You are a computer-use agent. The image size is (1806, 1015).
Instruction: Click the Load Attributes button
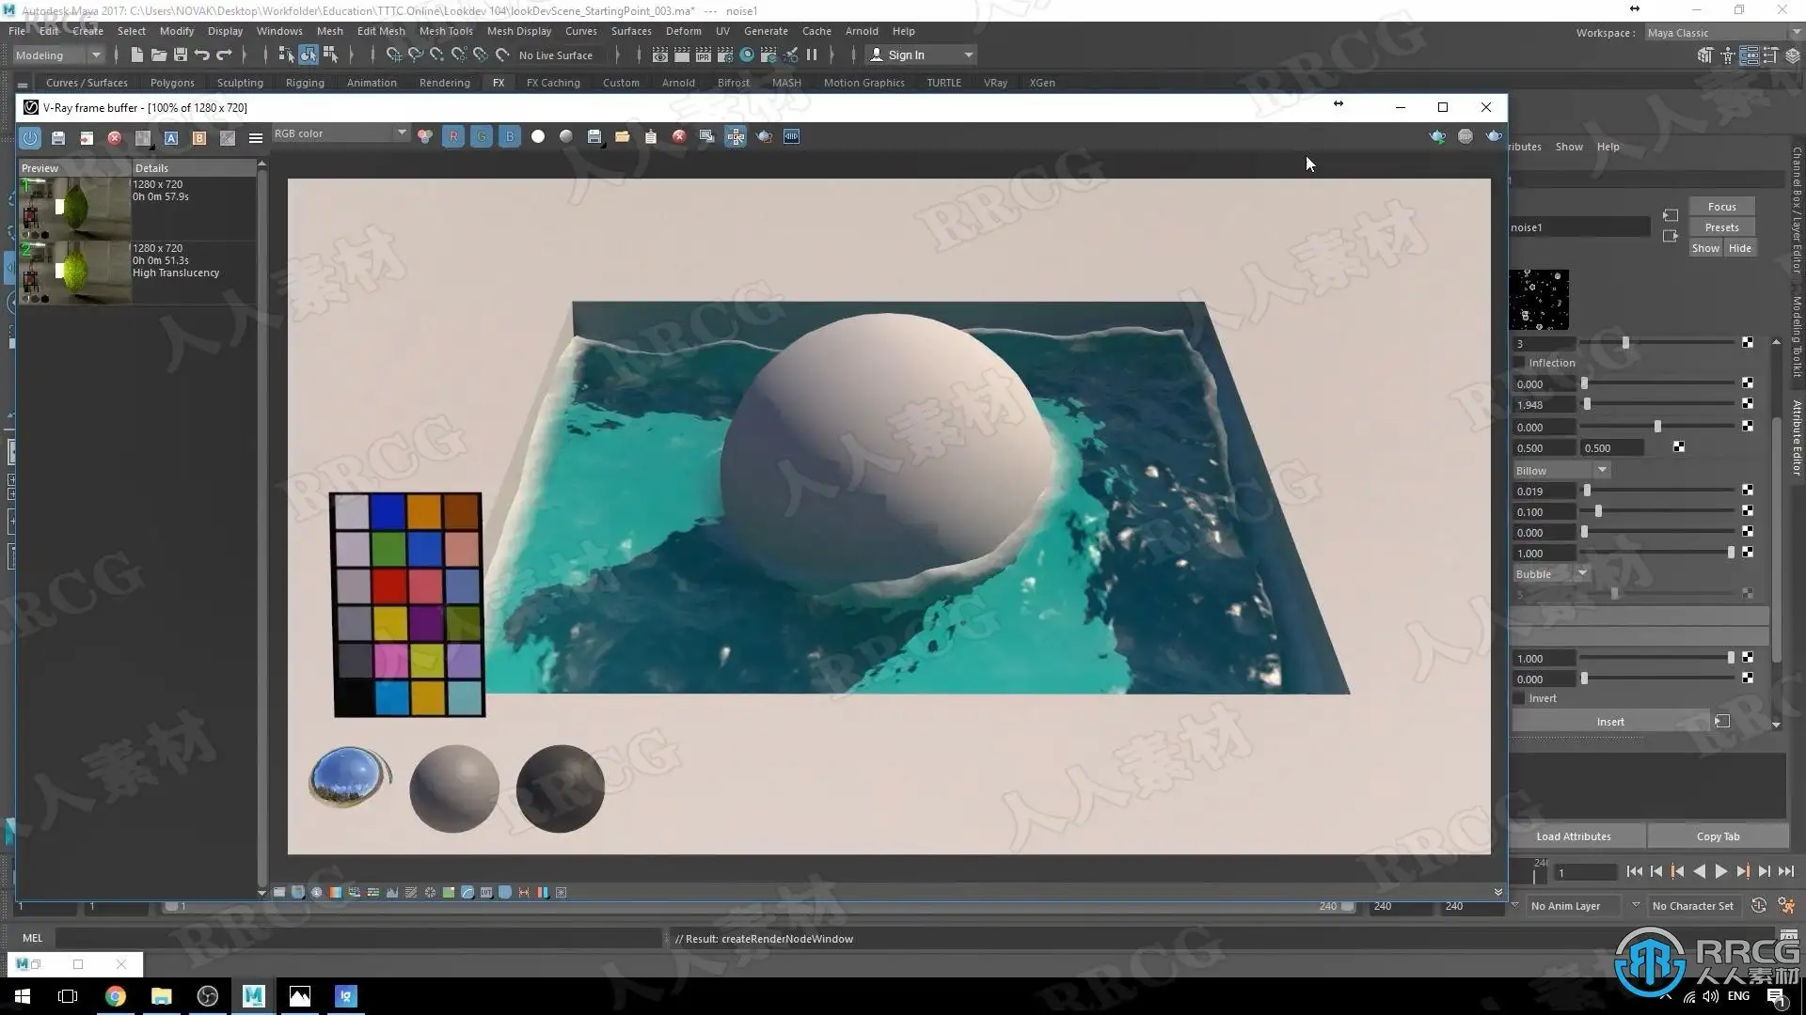(x=1574, y=836)
